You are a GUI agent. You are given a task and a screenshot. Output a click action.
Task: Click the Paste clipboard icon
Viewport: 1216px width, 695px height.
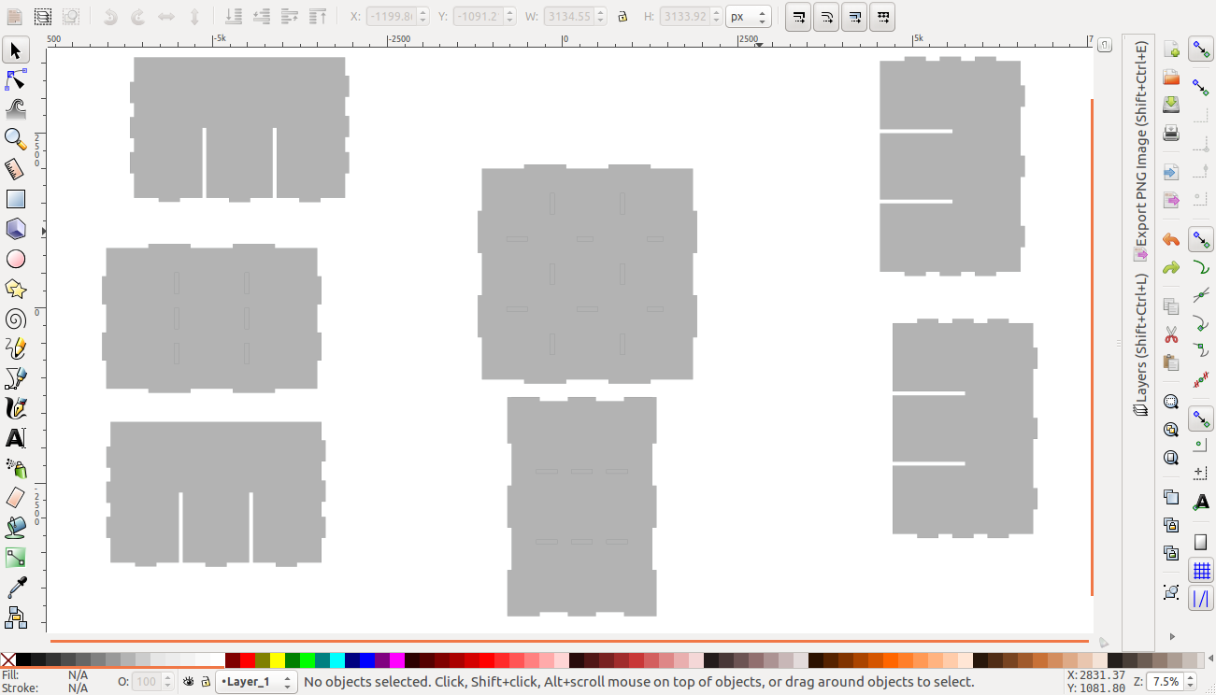pyautogui.click(x=1171, y=362)
